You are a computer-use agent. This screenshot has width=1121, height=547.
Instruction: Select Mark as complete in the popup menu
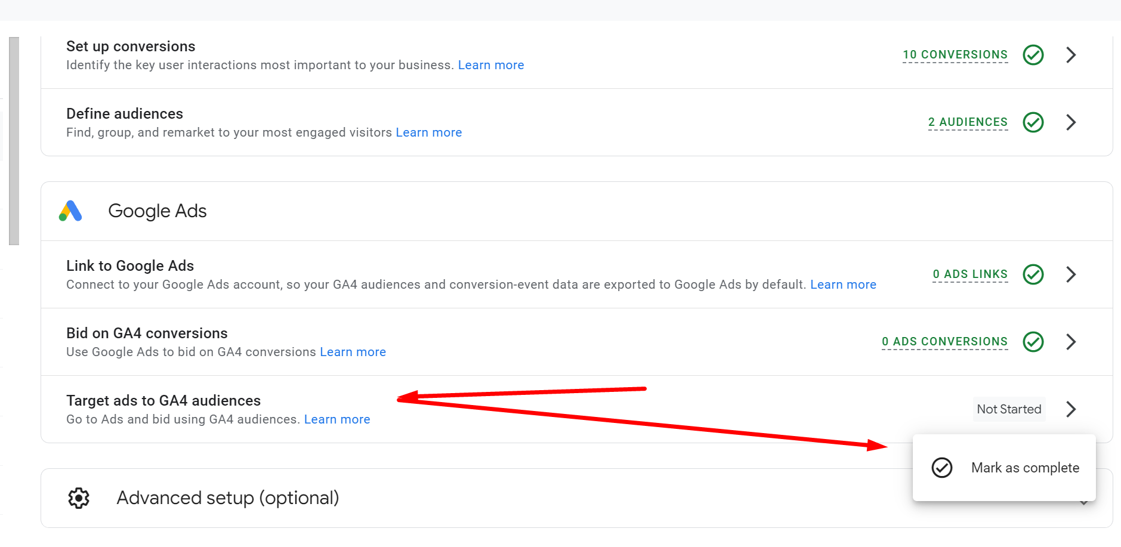[x=1004, y=468]
